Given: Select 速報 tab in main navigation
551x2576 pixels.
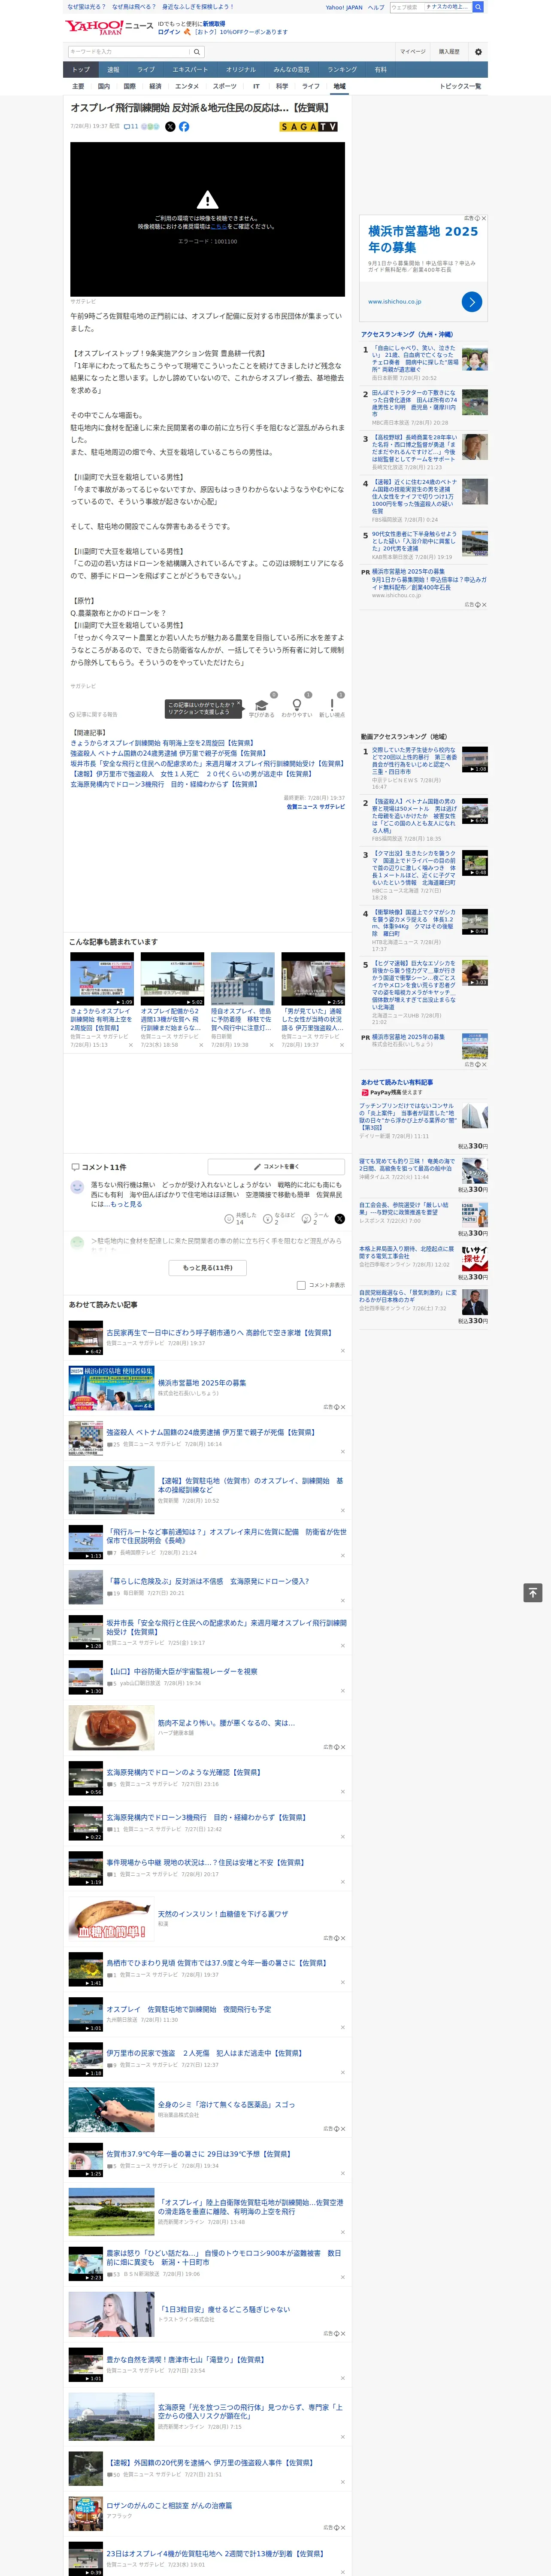Looking at the screenshot, I should 113,70.
